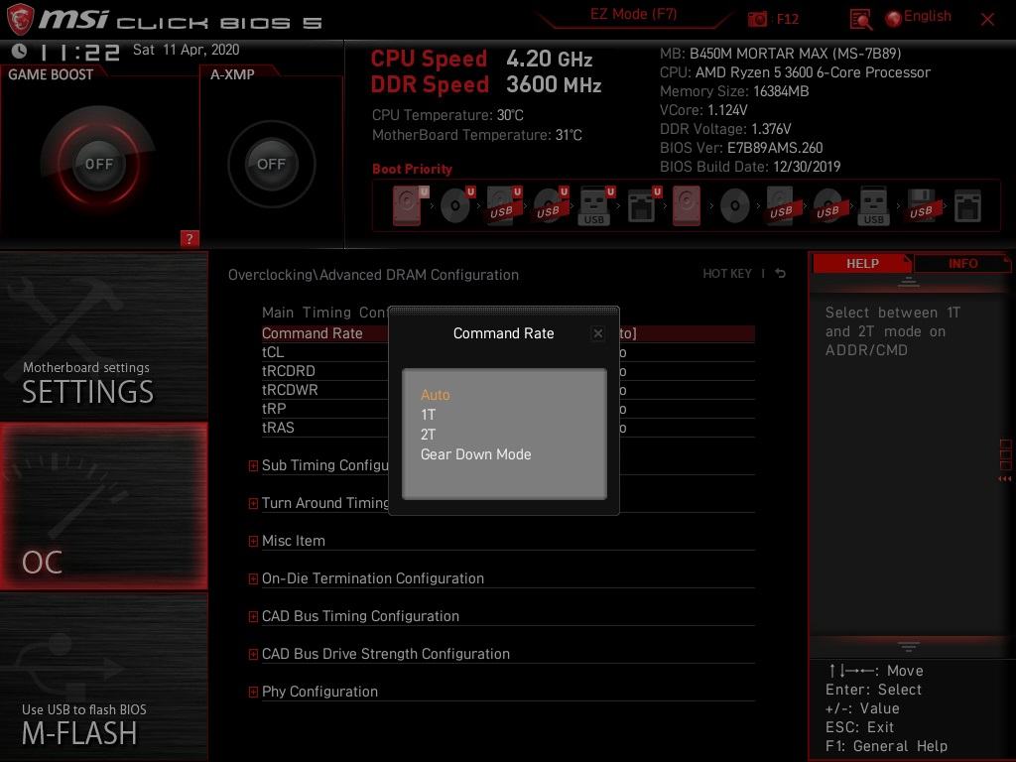Image resolution: width=1016 pixels, height=762 pixels.
Task: Click the legacy hard disk boot icon
Action: [x=687, y=205]
